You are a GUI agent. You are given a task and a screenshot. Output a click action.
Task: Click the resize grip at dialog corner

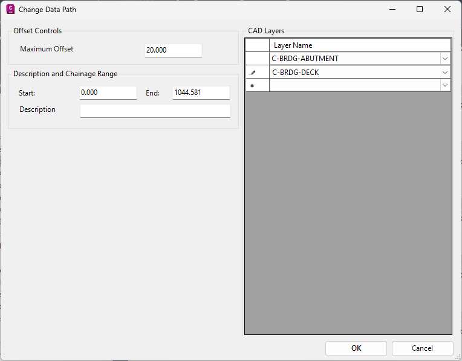[458, 357]
